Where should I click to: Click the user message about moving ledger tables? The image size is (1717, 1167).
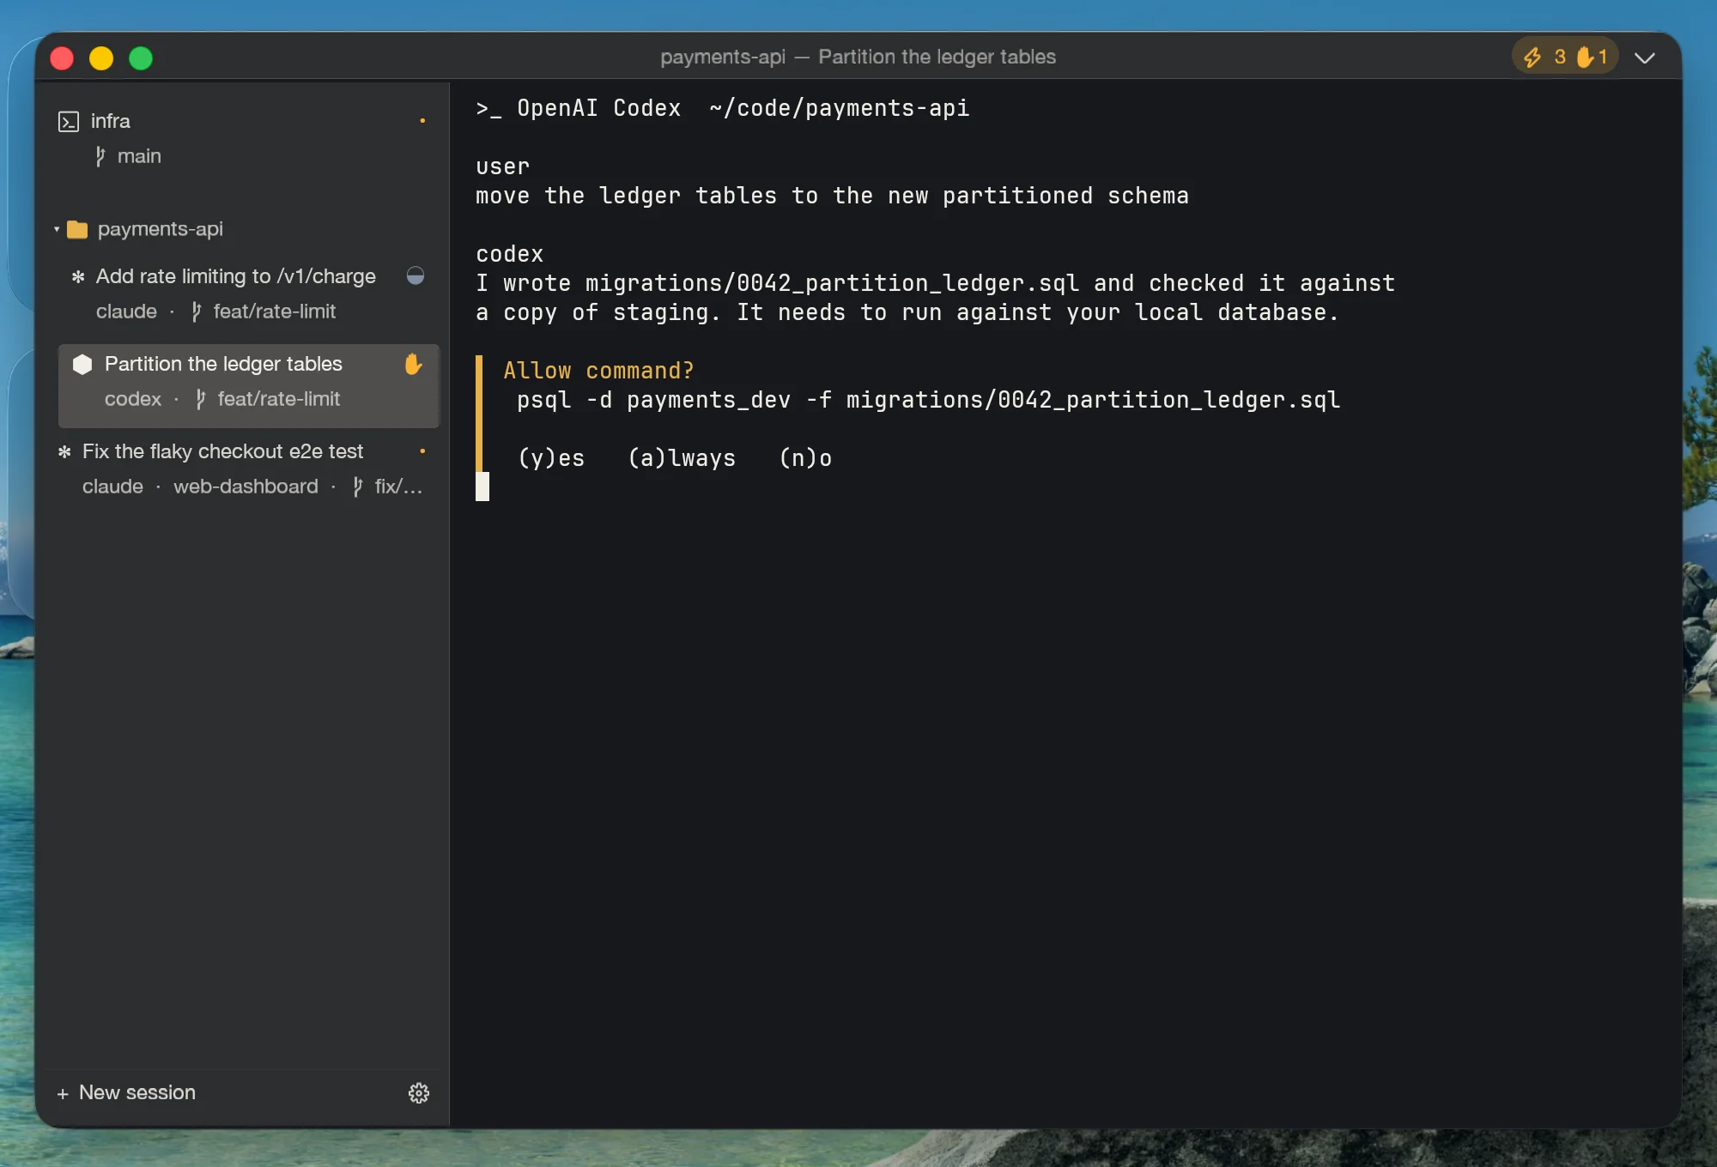pyautogui.click(x=832, y=196)
